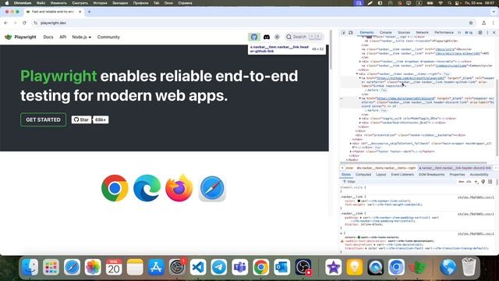Open the GitHub repository icon in navbar
499x281 pixels.
(254, 37)
